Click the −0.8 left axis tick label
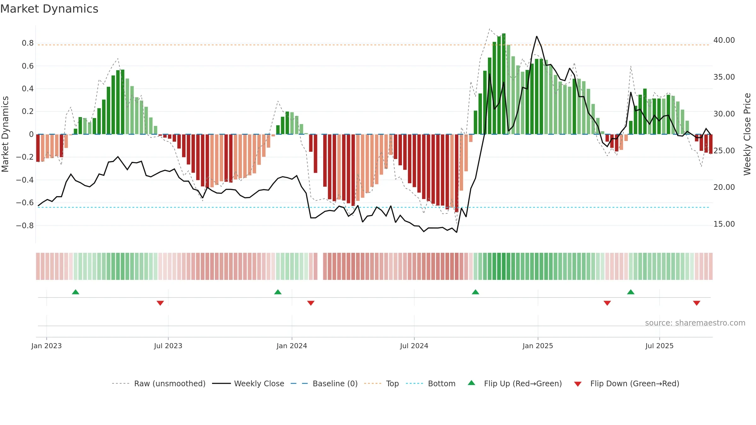Screen dimensions: 756x425 (25, 226)
